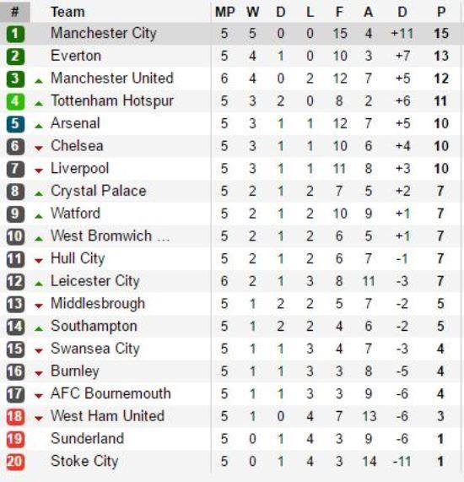464x482 pixels.
Task: Click the red down arrow beside Burnley
Action: pyautogui.click(x=39, y=374)
